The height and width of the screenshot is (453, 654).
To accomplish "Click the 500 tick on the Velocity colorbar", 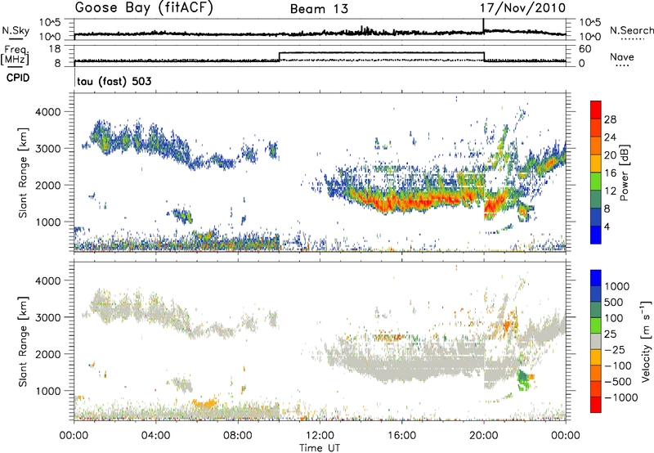I will coord(614,302).
